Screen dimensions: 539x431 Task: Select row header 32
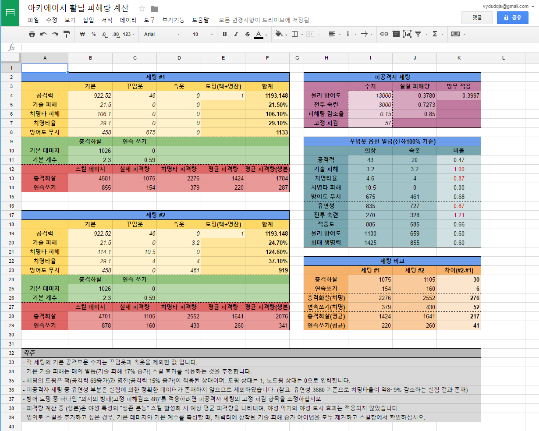pyautogui.click(x=11, y=353)
